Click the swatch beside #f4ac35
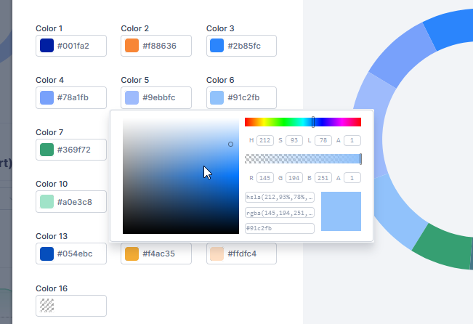 (132, 254)
